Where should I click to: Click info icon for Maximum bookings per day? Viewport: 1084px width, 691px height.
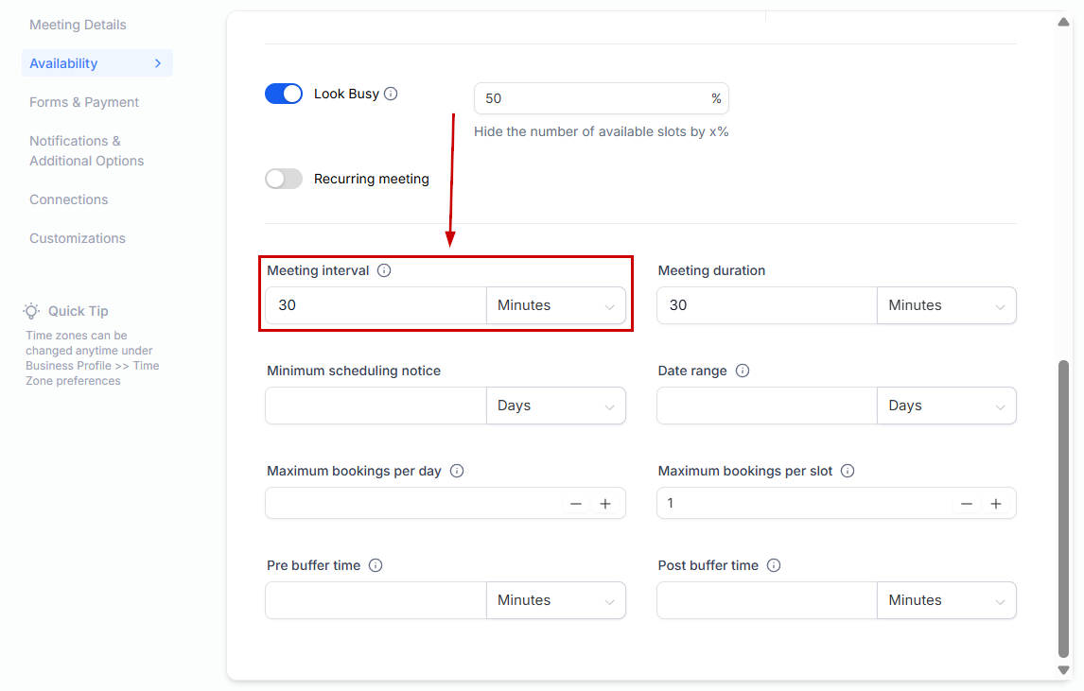pyautogui.click(x=457, y=471)
